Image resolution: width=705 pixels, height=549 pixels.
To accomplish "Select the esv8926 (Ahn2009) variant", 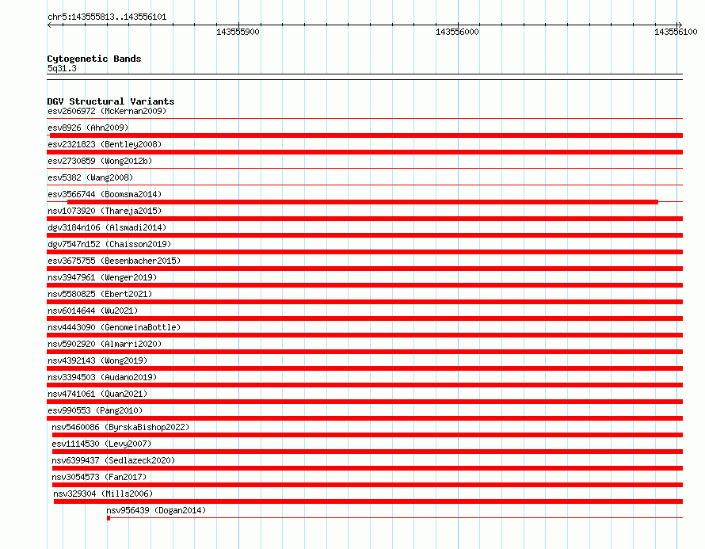I will click(88, 128).
